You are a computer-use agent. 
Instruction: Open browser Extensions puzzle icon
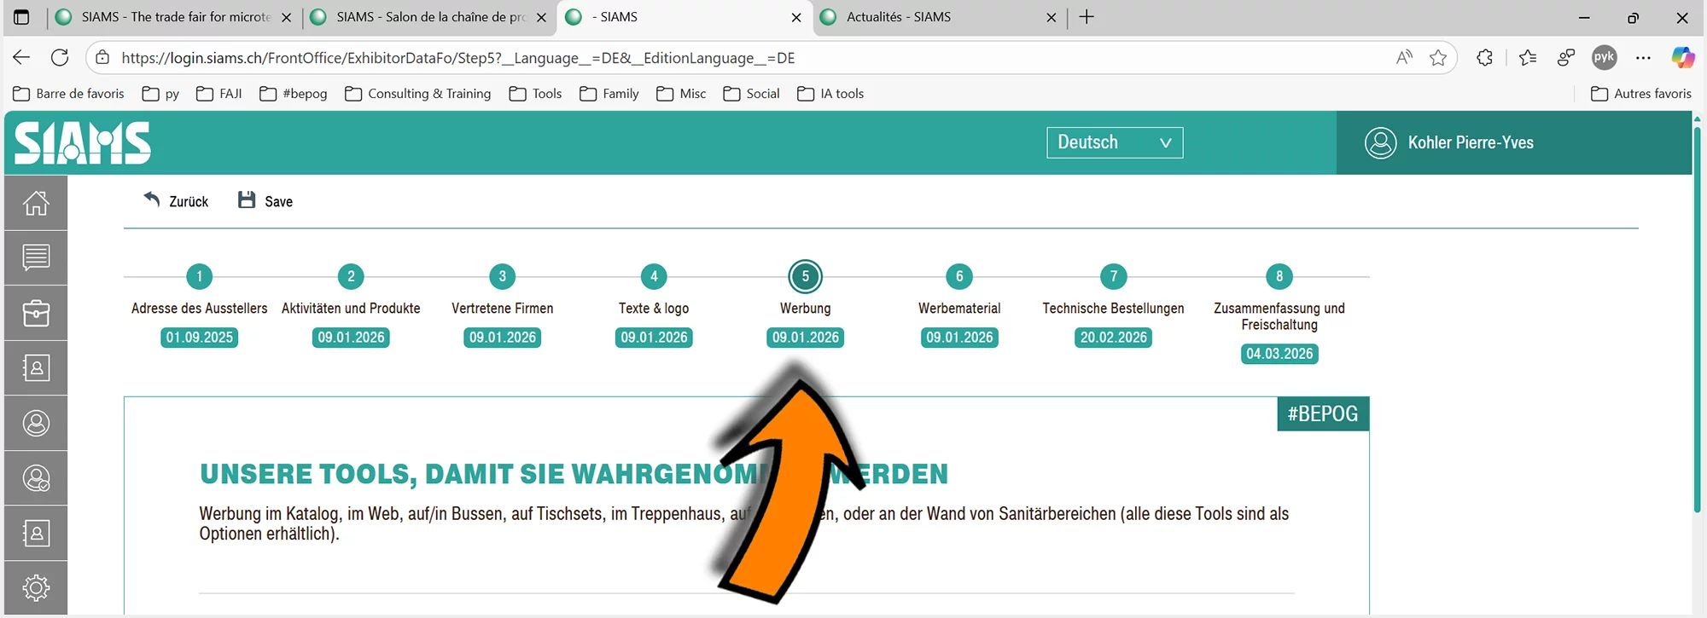pyautogui.click(x=1485, y=58)
